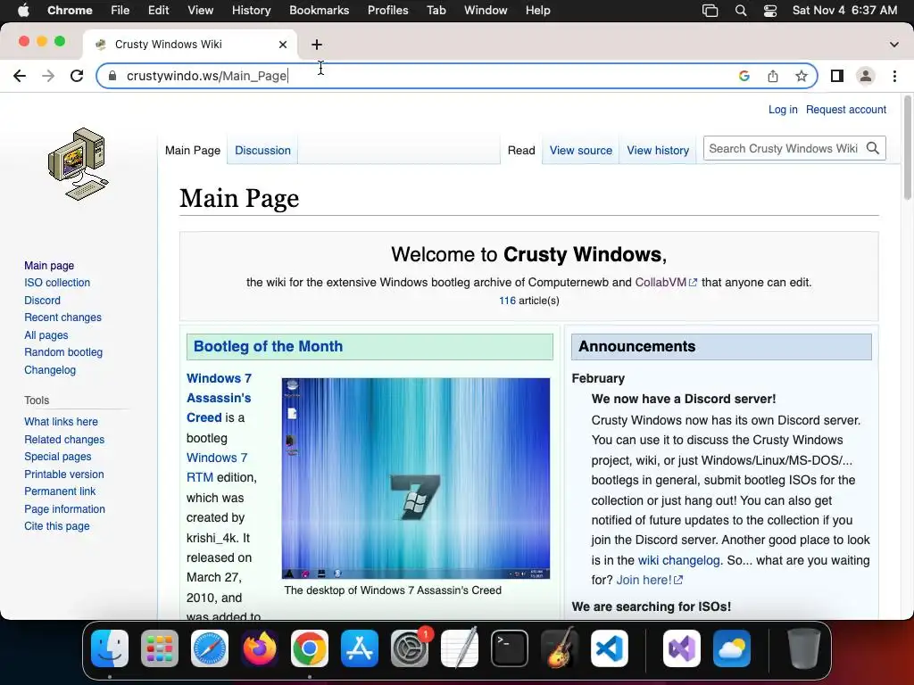
Task: Click the 116 articles count link
Action: [x=507, y=301]
